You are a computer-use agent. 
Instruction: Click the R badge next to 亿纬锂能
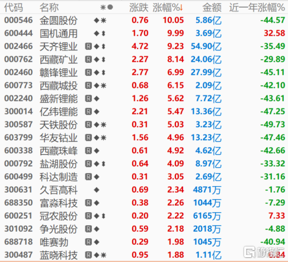point(88,111)
